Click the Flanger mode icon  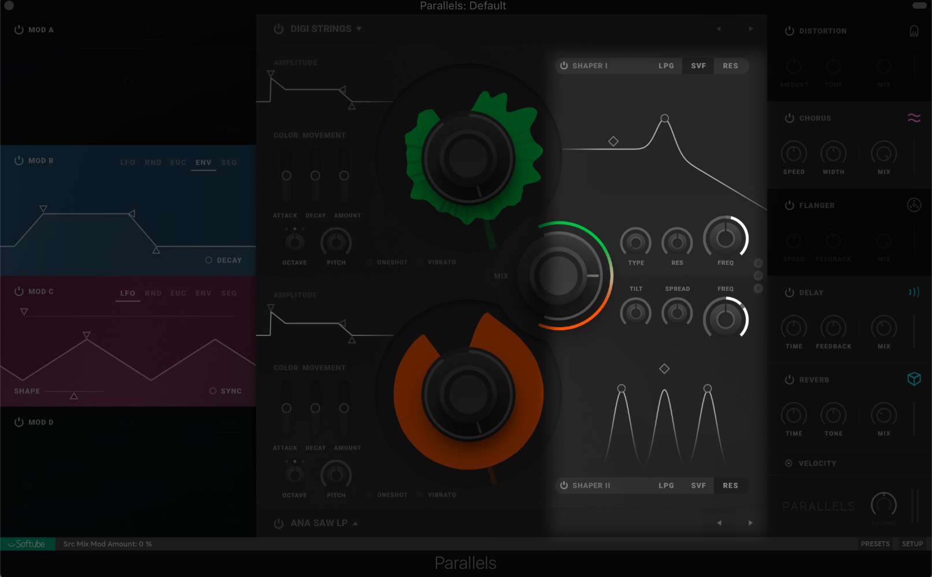[x=914, y=205]
